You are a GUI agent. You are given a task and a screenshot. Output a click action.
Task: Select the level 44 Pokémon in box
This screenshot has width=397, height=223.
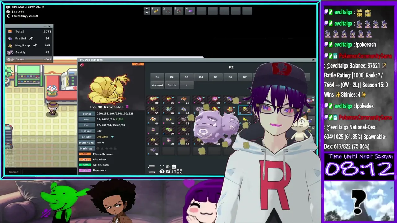184,111
